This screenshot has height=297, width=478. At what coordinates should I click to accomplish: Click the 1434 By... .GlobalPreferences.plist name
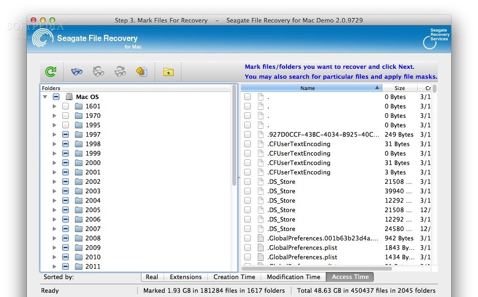tap(302, 257)
